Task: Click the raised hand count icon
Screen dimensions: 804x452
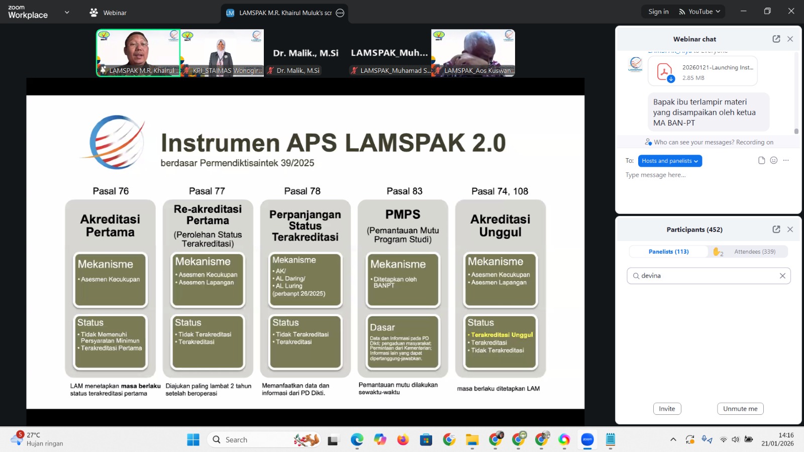Action: (718, 252)
